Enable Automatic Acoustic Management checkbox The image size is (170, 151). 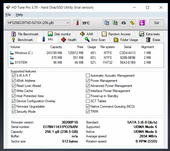click(x=88, y=75)
